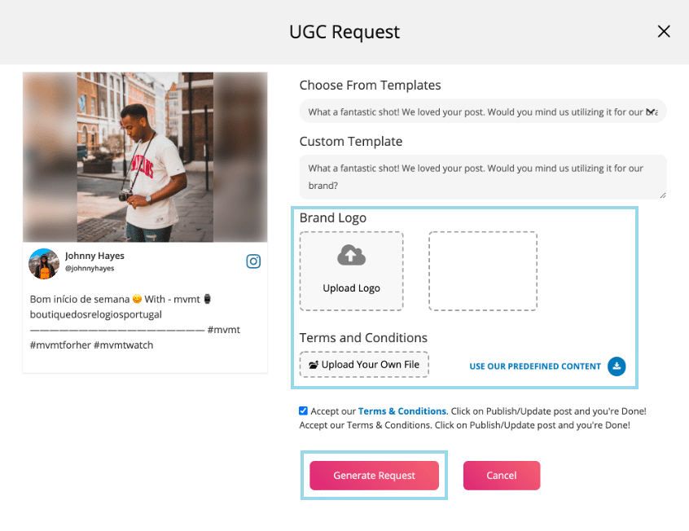Click inside the Custom Template text area
689x531 pixels.
[482, 176]
